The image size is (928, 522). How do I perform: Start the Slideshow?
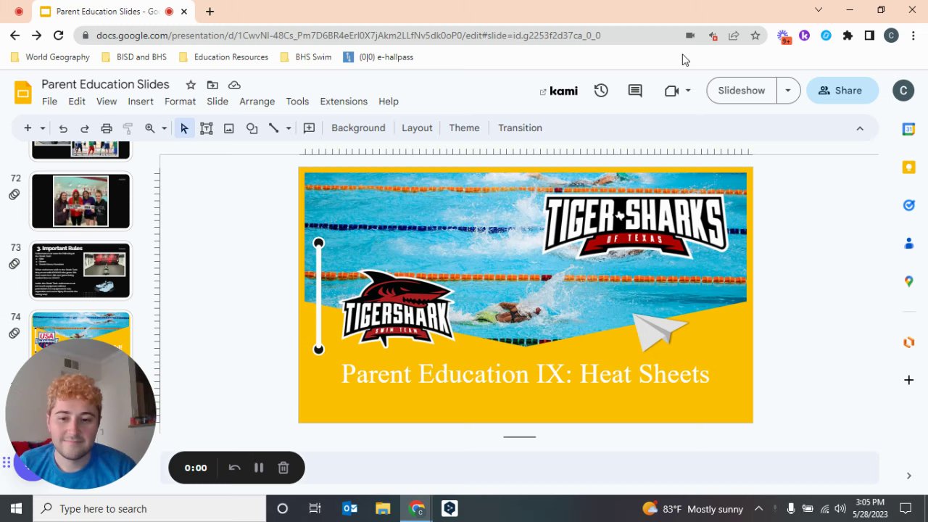click(x=741, y=91)
